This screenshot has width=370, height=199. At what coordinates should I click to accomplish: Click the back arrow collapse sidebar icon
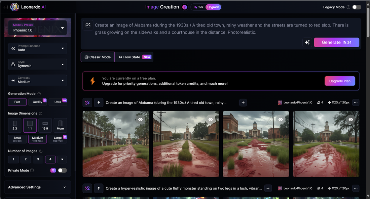point(5,7)
